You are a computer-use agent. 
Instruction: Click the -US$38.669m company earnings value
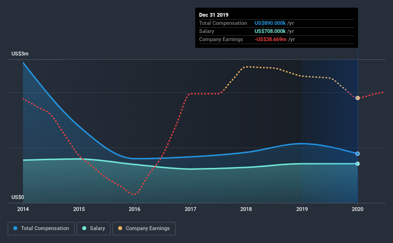pyautogui.click(x=270, y=39)
